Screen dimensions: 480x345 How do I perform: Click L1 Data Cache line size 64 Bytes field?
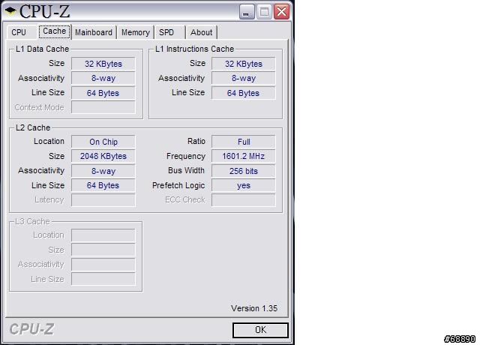[103, 93]
